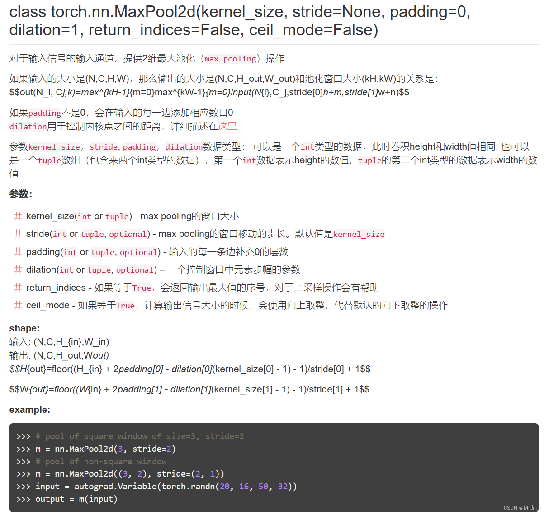
Task: Click the red "max pooling" code text in the intro sentence
Action: click(230, 59)
